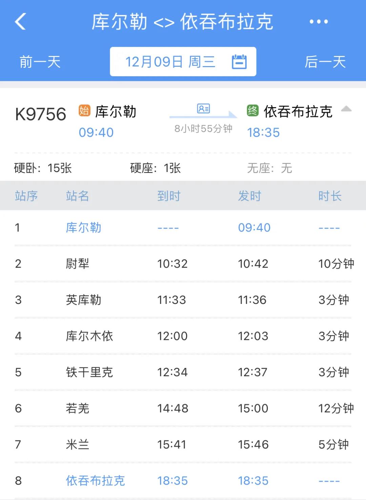Viewport: 366px width, 500px height.
Task: Tap train number K9756
Action: [x=41, y=114]
